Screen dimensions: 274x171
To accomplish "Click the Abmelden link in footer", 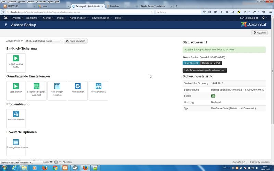I will point(67,162).
